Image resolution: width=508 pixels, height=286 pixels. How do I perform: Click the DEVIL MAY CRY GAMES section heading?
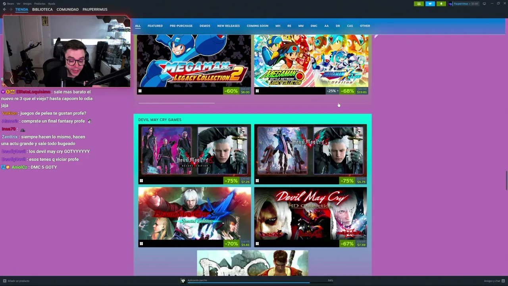point(160,120)
